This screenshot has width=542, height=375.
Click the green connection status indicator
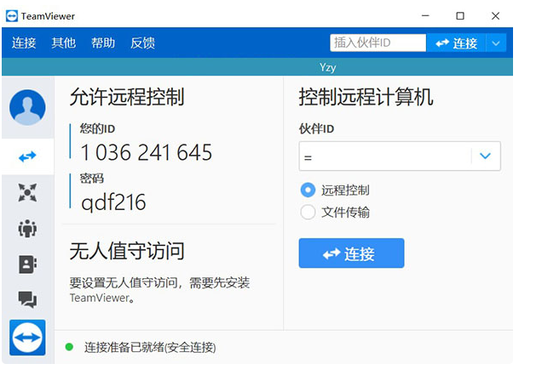(x=69, y=347)
